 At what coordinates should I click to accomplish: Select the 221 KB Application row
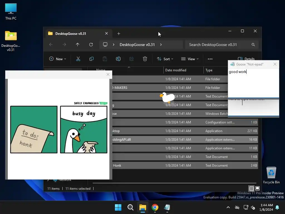(x=185, y=131)
